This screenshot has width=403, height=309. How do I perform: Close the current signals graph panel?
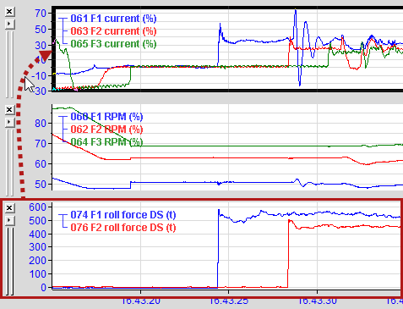(x=9, y=12)
